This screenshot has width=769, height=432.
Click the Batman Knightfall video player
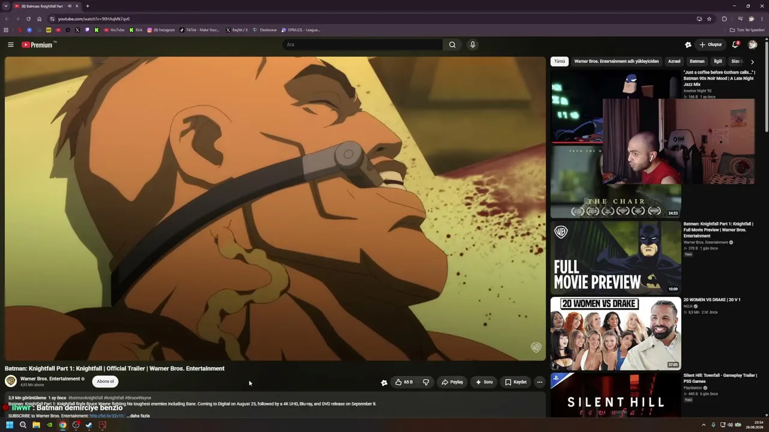tap(275, 209)
